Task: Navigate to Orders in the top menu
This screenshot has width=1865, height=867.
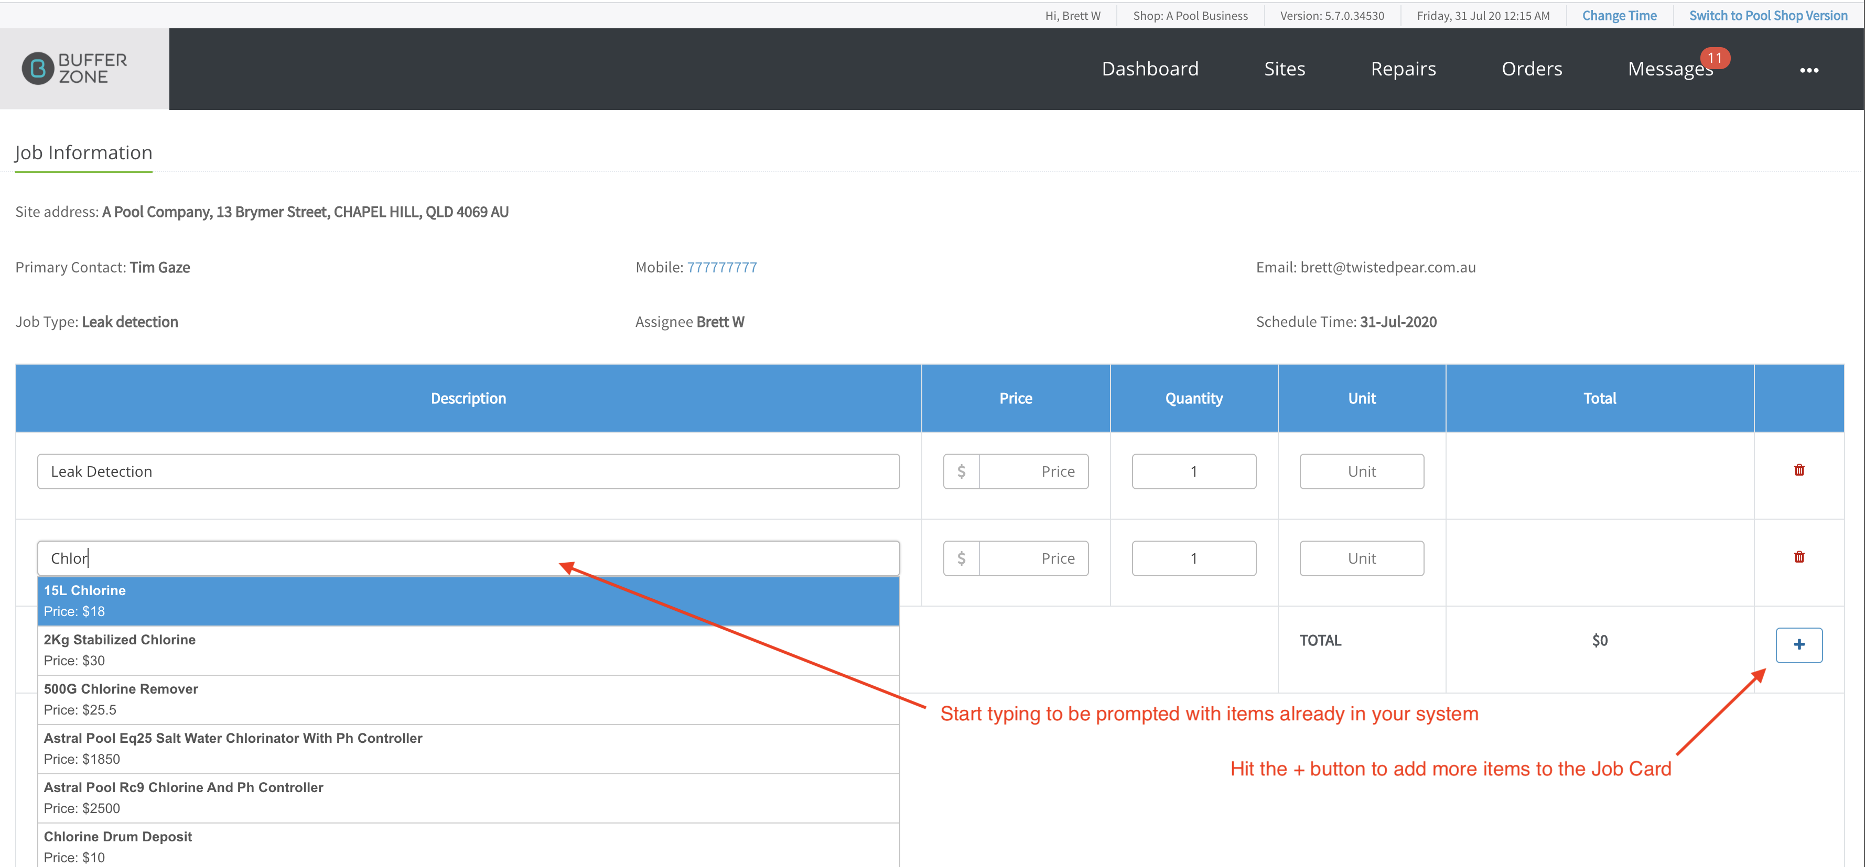Action: pyautogui.click(x=1531, y=69)
